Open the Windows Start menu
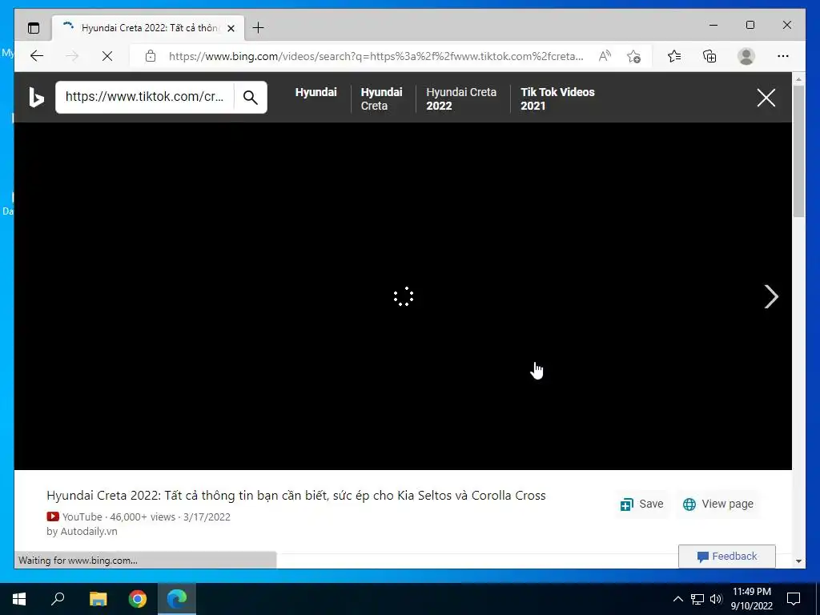Screen dimensions: 820x615 [19, 599]
